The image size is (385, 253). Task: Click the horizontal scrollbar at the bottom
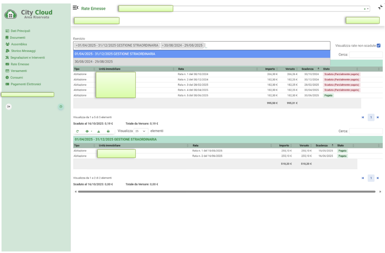(227, 191)
